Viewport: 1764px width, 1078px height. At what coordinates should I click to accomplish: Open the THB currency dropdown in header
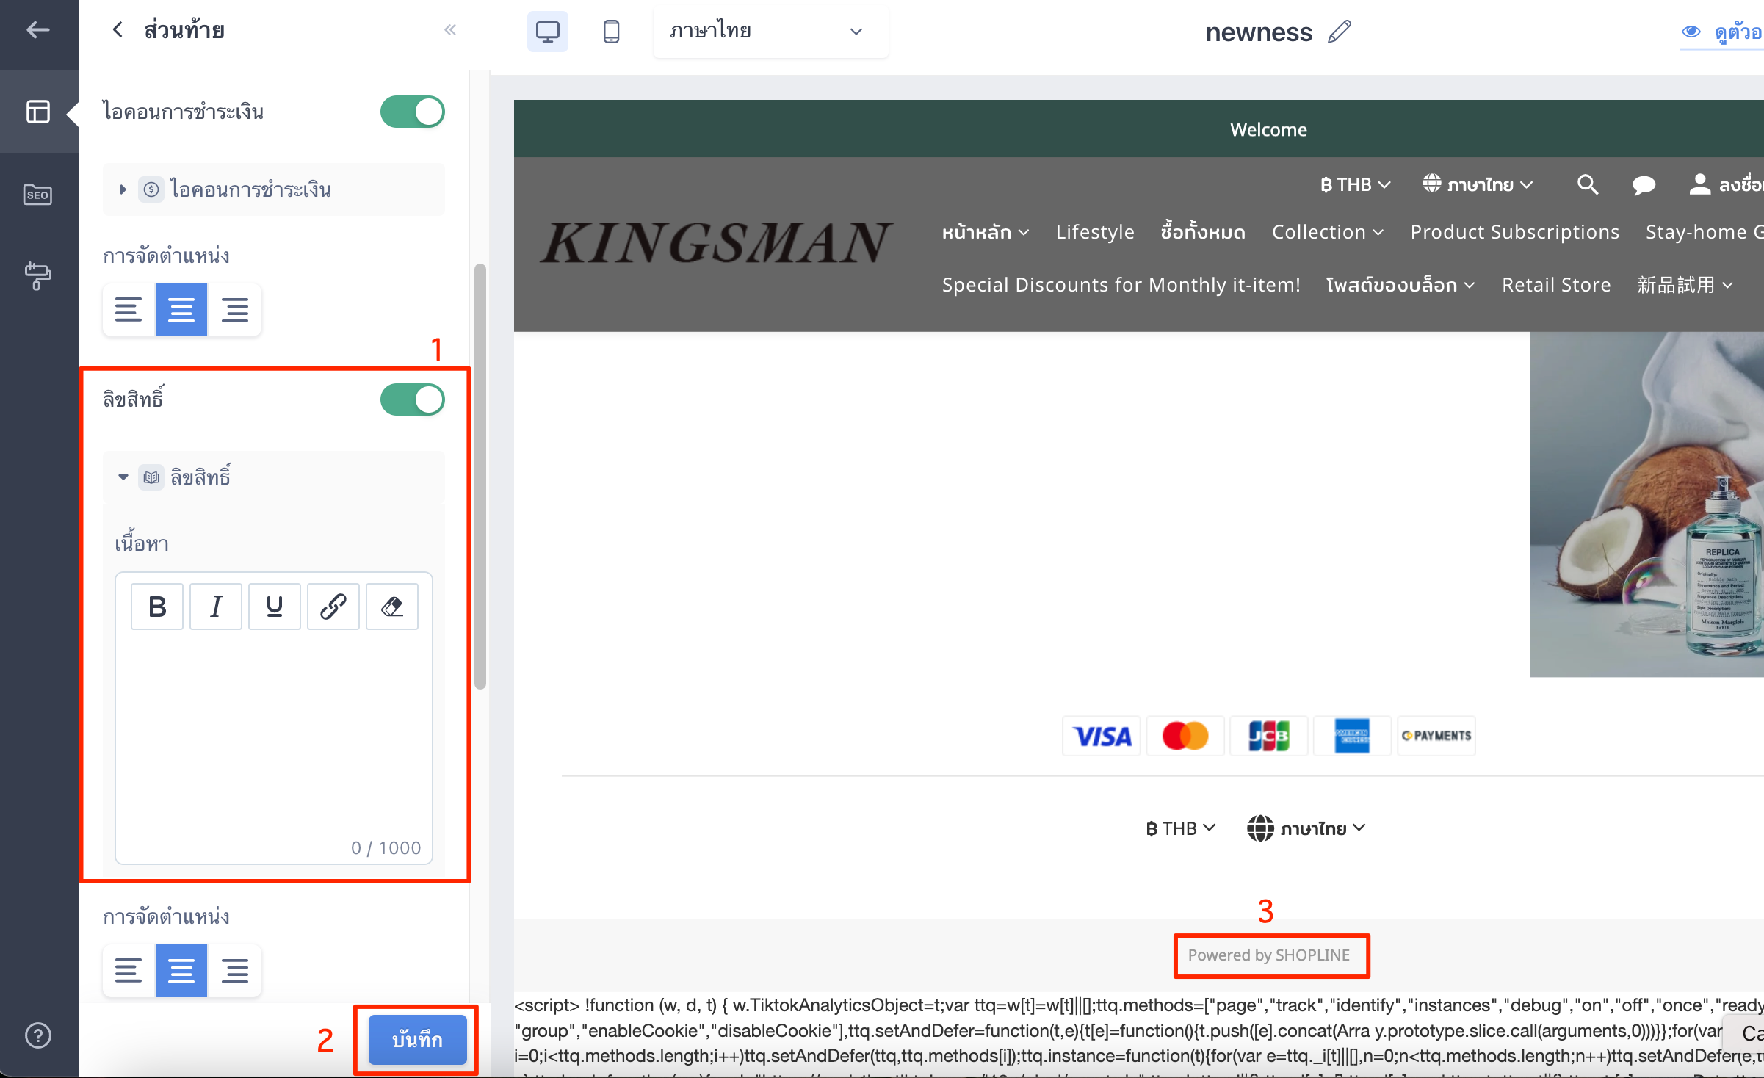tap(1355, 184)
